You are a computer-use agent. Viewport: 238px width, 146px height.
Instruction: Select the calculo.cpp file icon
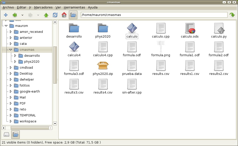161,28
